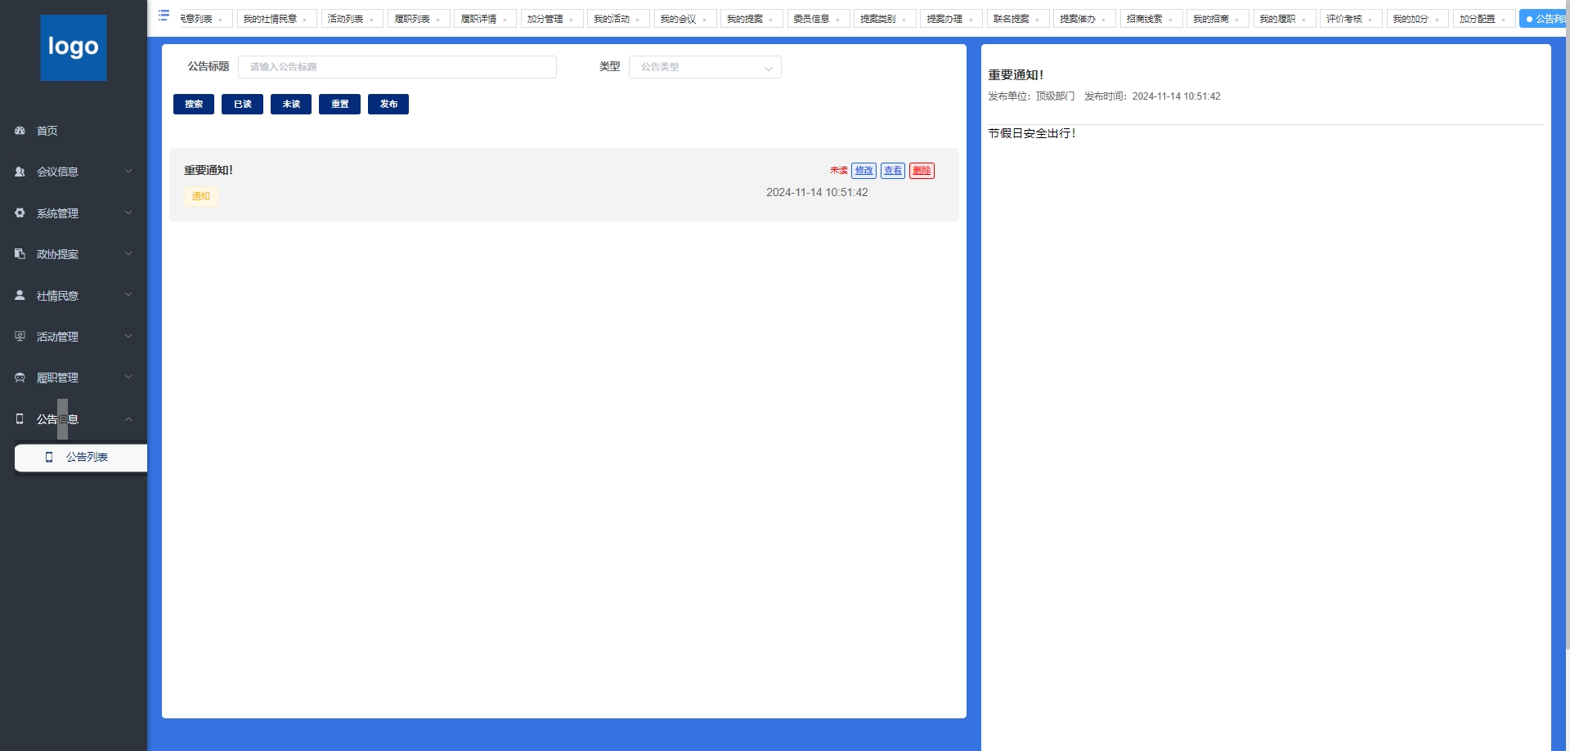Viewport: 1570px width, 751px height.
Task: Close the 我的社情民意 tab
Action: point(305,20)
